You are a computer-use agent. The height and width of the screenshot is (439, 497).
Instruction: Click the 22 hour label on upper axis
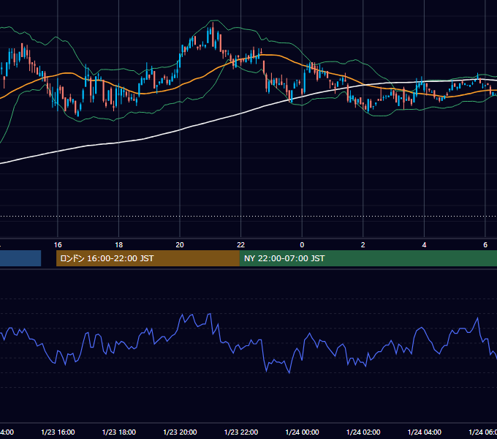pyautogui.click(x=241, y=245)
